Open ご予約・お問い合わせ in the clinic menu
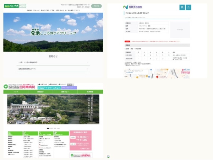Screen dimensions: 213x160 click(57, 10)
